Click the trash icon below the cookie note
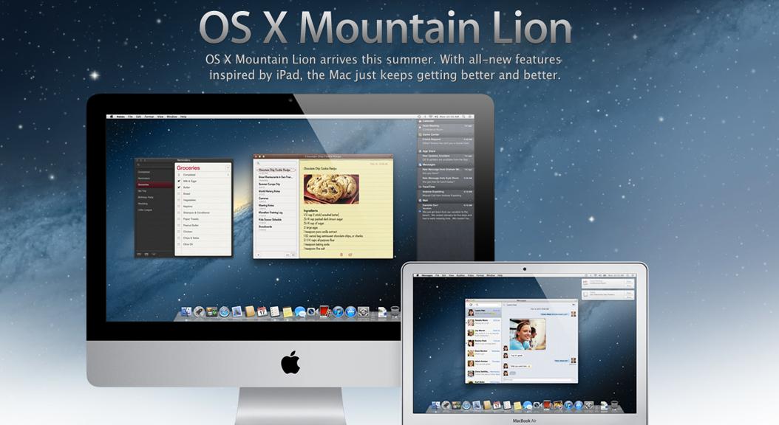Viewport: 779px width, 425px height. (x=341, y=255)
